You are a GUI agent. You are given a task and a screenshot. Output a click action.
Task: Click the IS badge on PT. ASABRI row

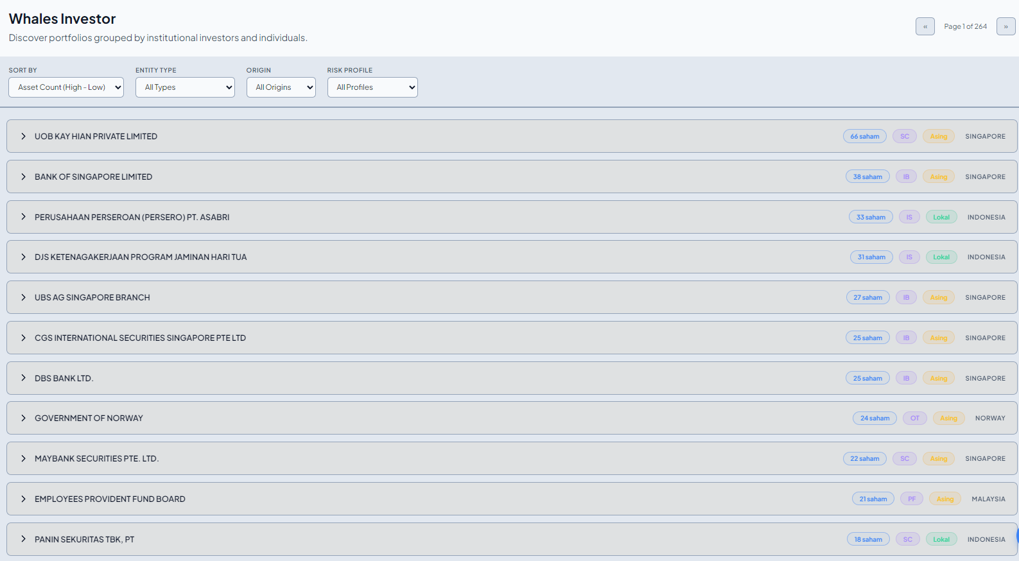[x=909, y=217]
